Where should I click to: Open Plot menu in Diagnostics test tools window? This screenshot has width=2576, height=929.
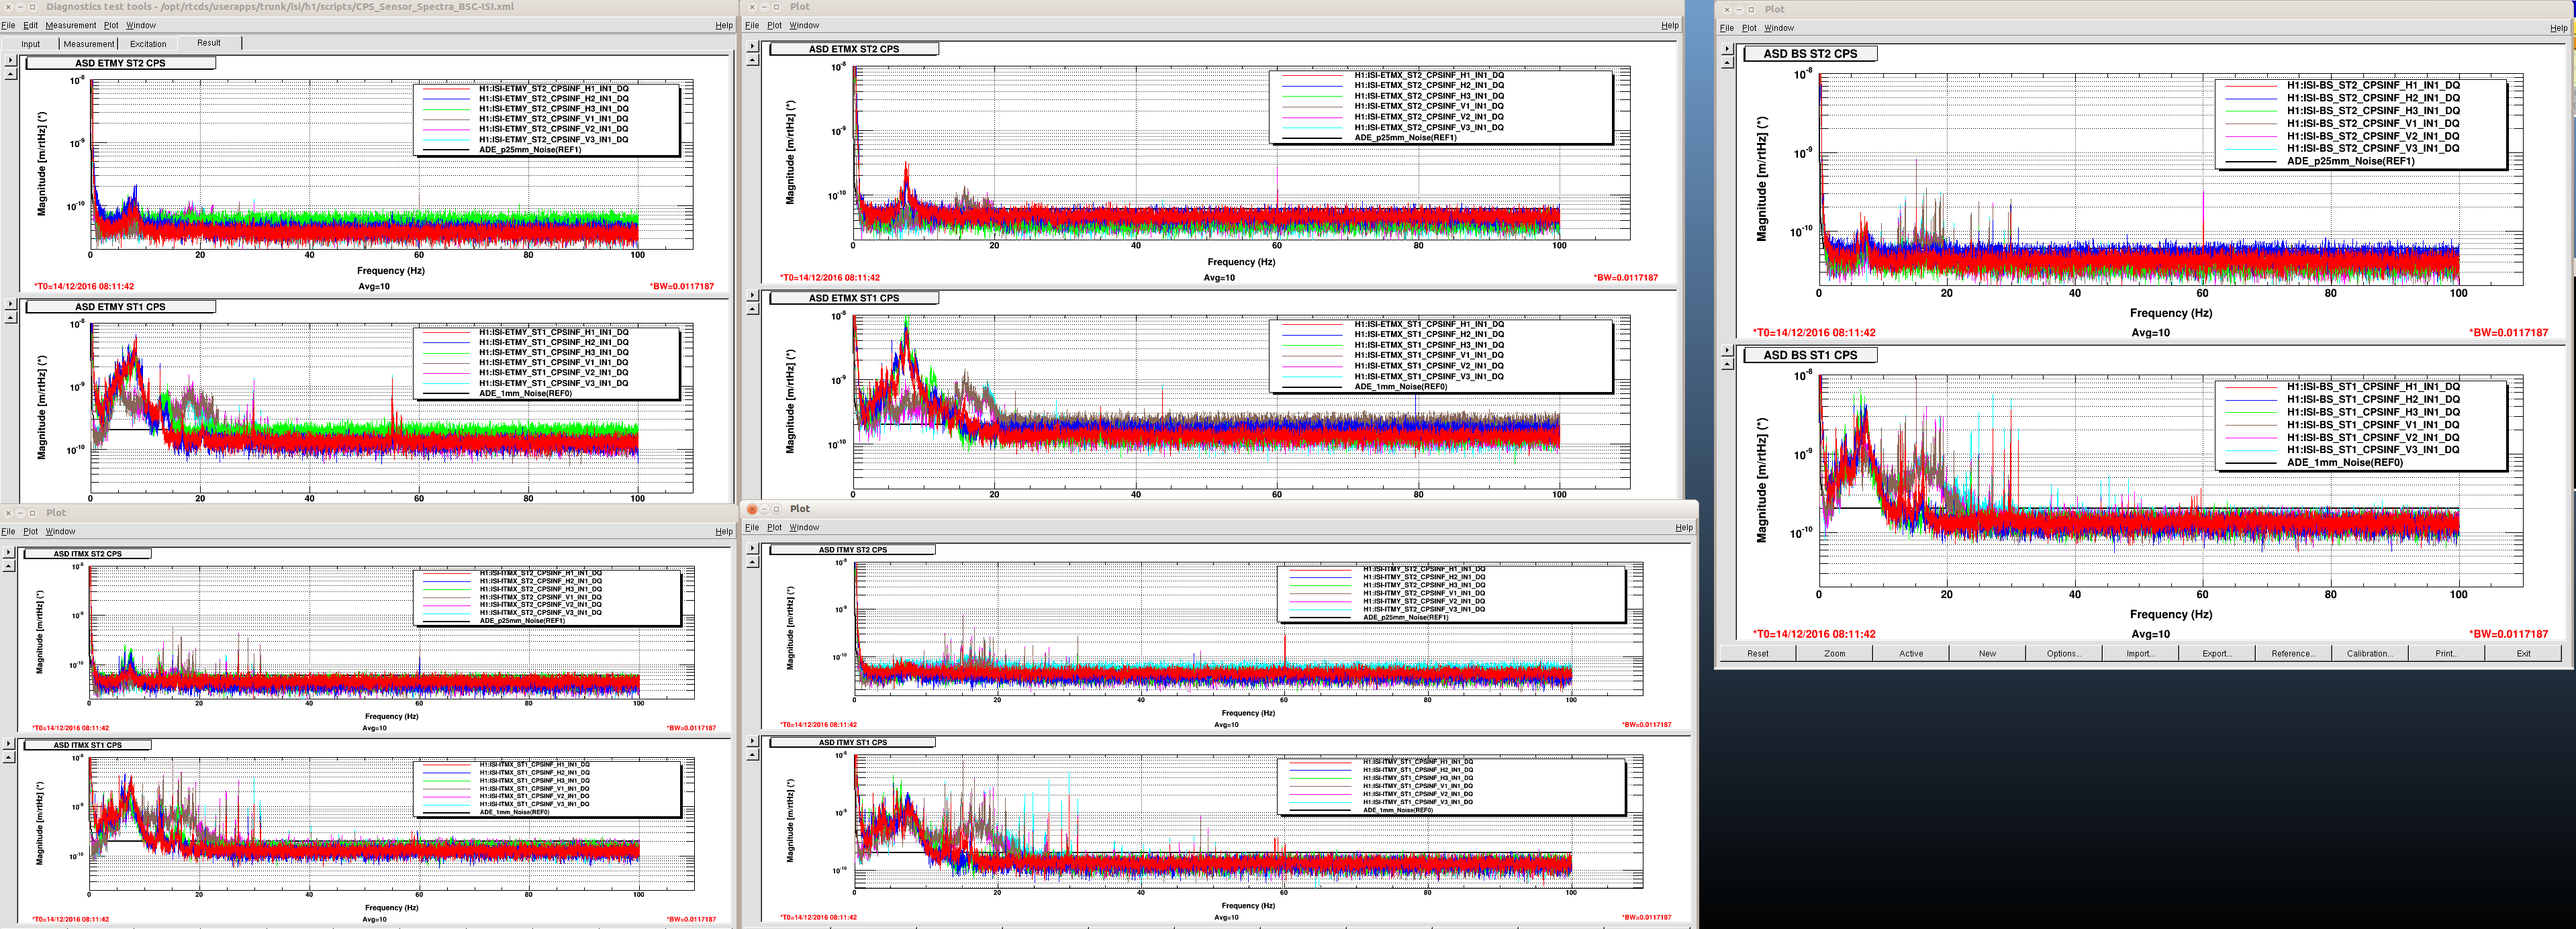point(111,25)
